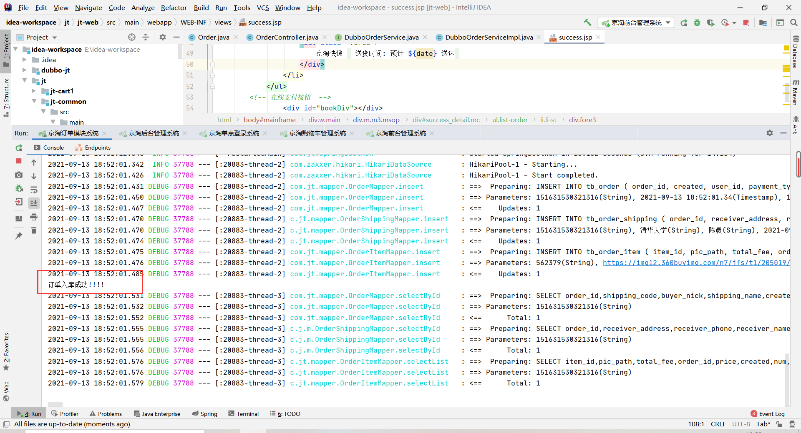
Task: Switch to OrderController.java tab
Action: (287, 37)
